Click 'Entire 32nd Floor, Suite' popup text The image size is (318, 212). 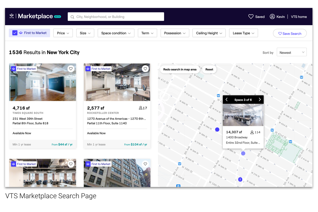coord(243,143)
